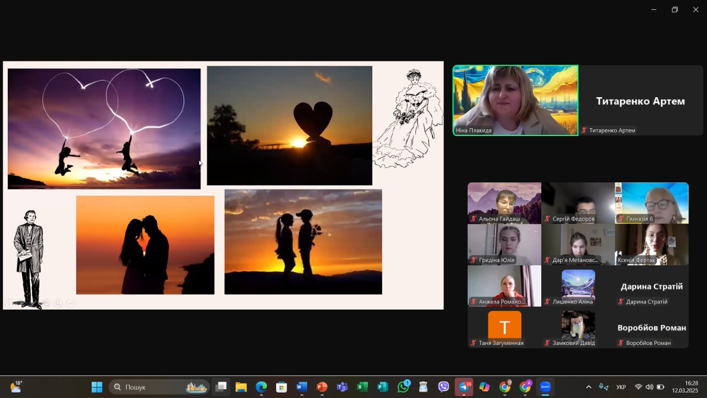Open File Explorer folder icon
Screen dimensions: 707x398
point(241,387)
